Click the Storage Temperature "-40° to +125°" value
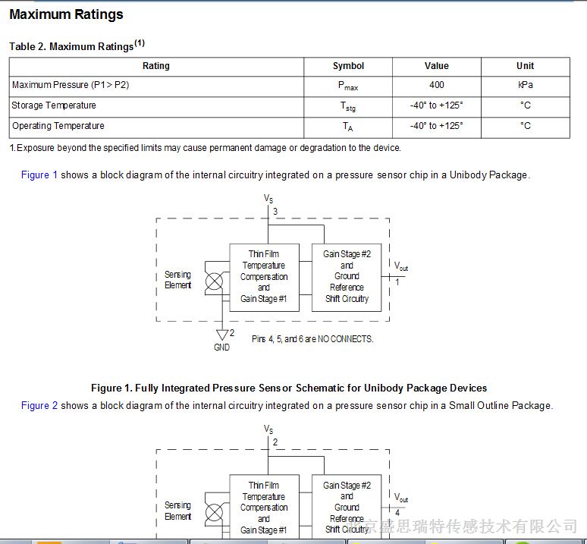The width and height of the screenshot is (587, 544). coord(437,105)
